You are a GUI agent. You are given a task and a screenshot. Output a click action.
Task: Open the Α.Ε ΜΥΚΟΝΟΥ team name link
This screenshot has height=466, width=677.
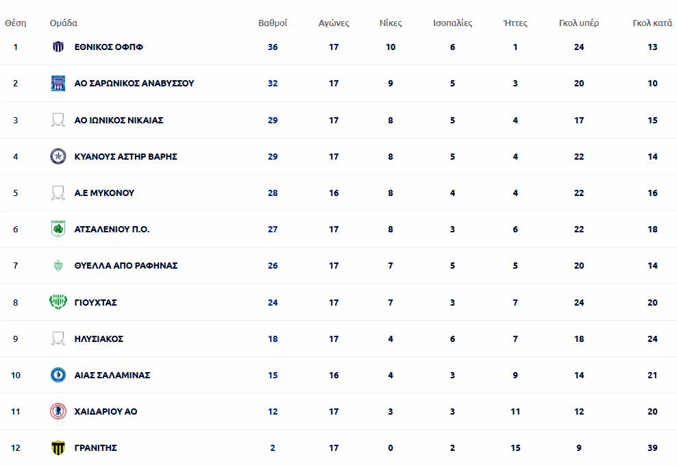[x=104, y=193]
